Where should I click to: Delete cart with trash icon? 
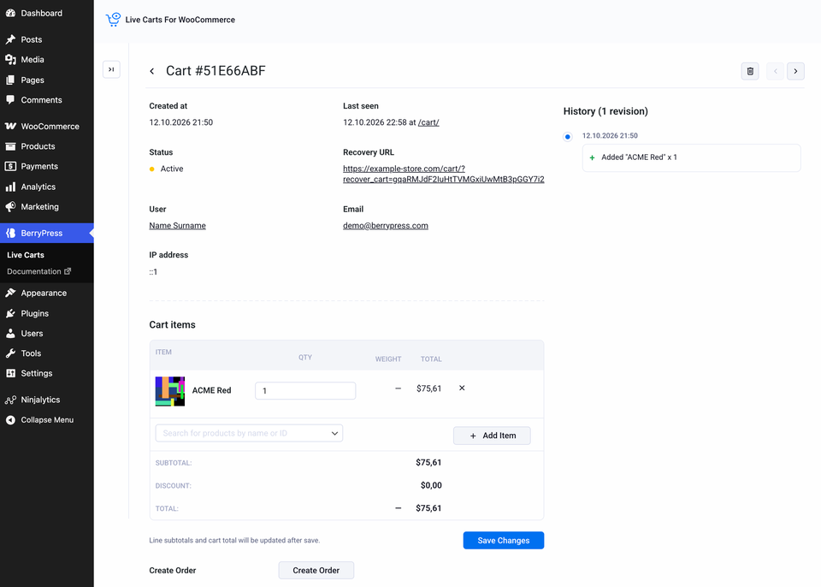pos(750,71)
